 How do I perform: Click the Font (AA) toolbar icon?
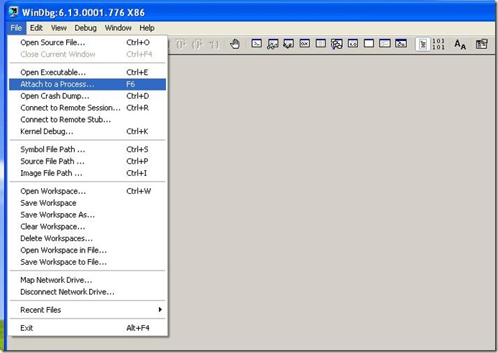click(460, 44)
